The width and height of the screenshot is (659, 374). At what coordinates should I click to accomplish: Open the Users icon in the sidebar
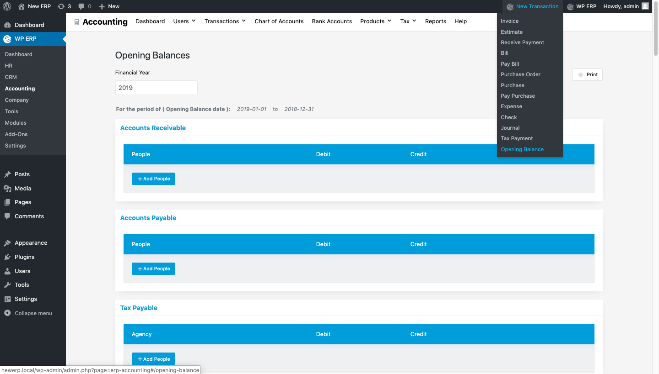point(8,271)
